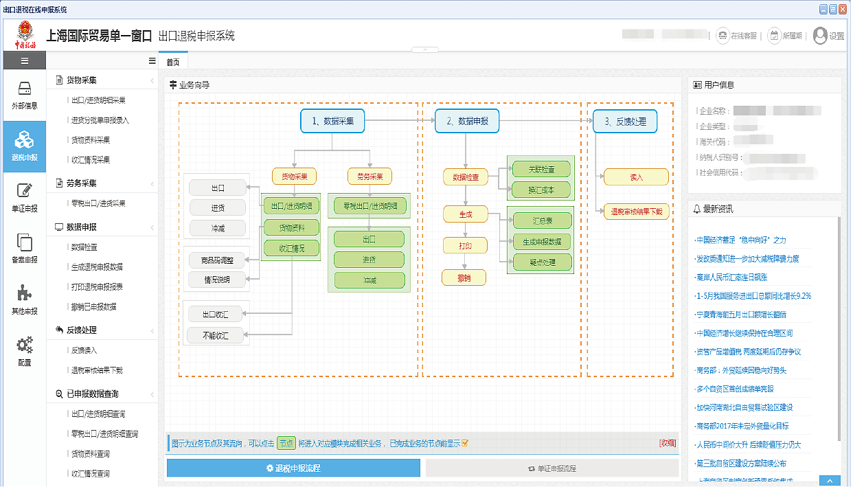Viewport: 853px width, 487px height.
Task: Toggle the hamburger menu above sidebar
Action: [x=24, y=61]
